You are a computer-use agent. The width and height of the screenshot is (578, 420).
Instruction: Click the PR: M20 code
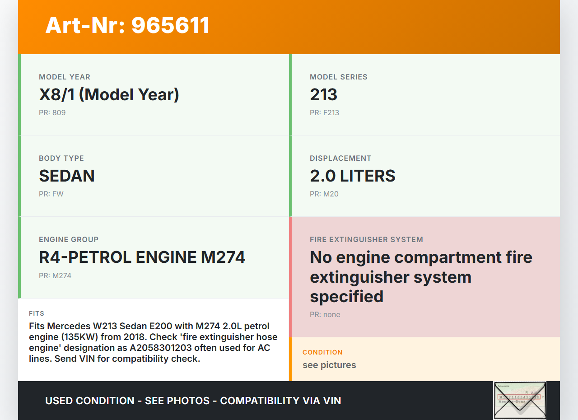pyautogui.click(x=324, y=194)
